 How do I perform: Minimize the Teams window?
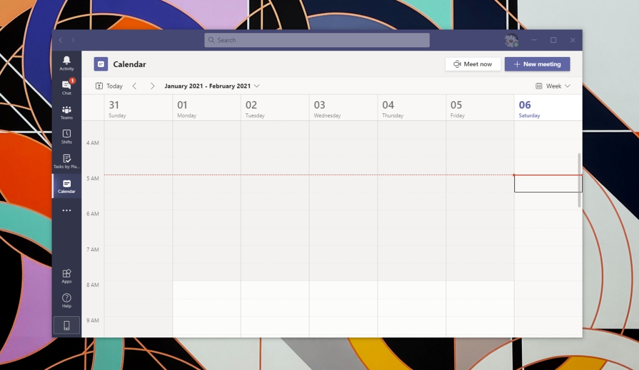pos(534,40)
